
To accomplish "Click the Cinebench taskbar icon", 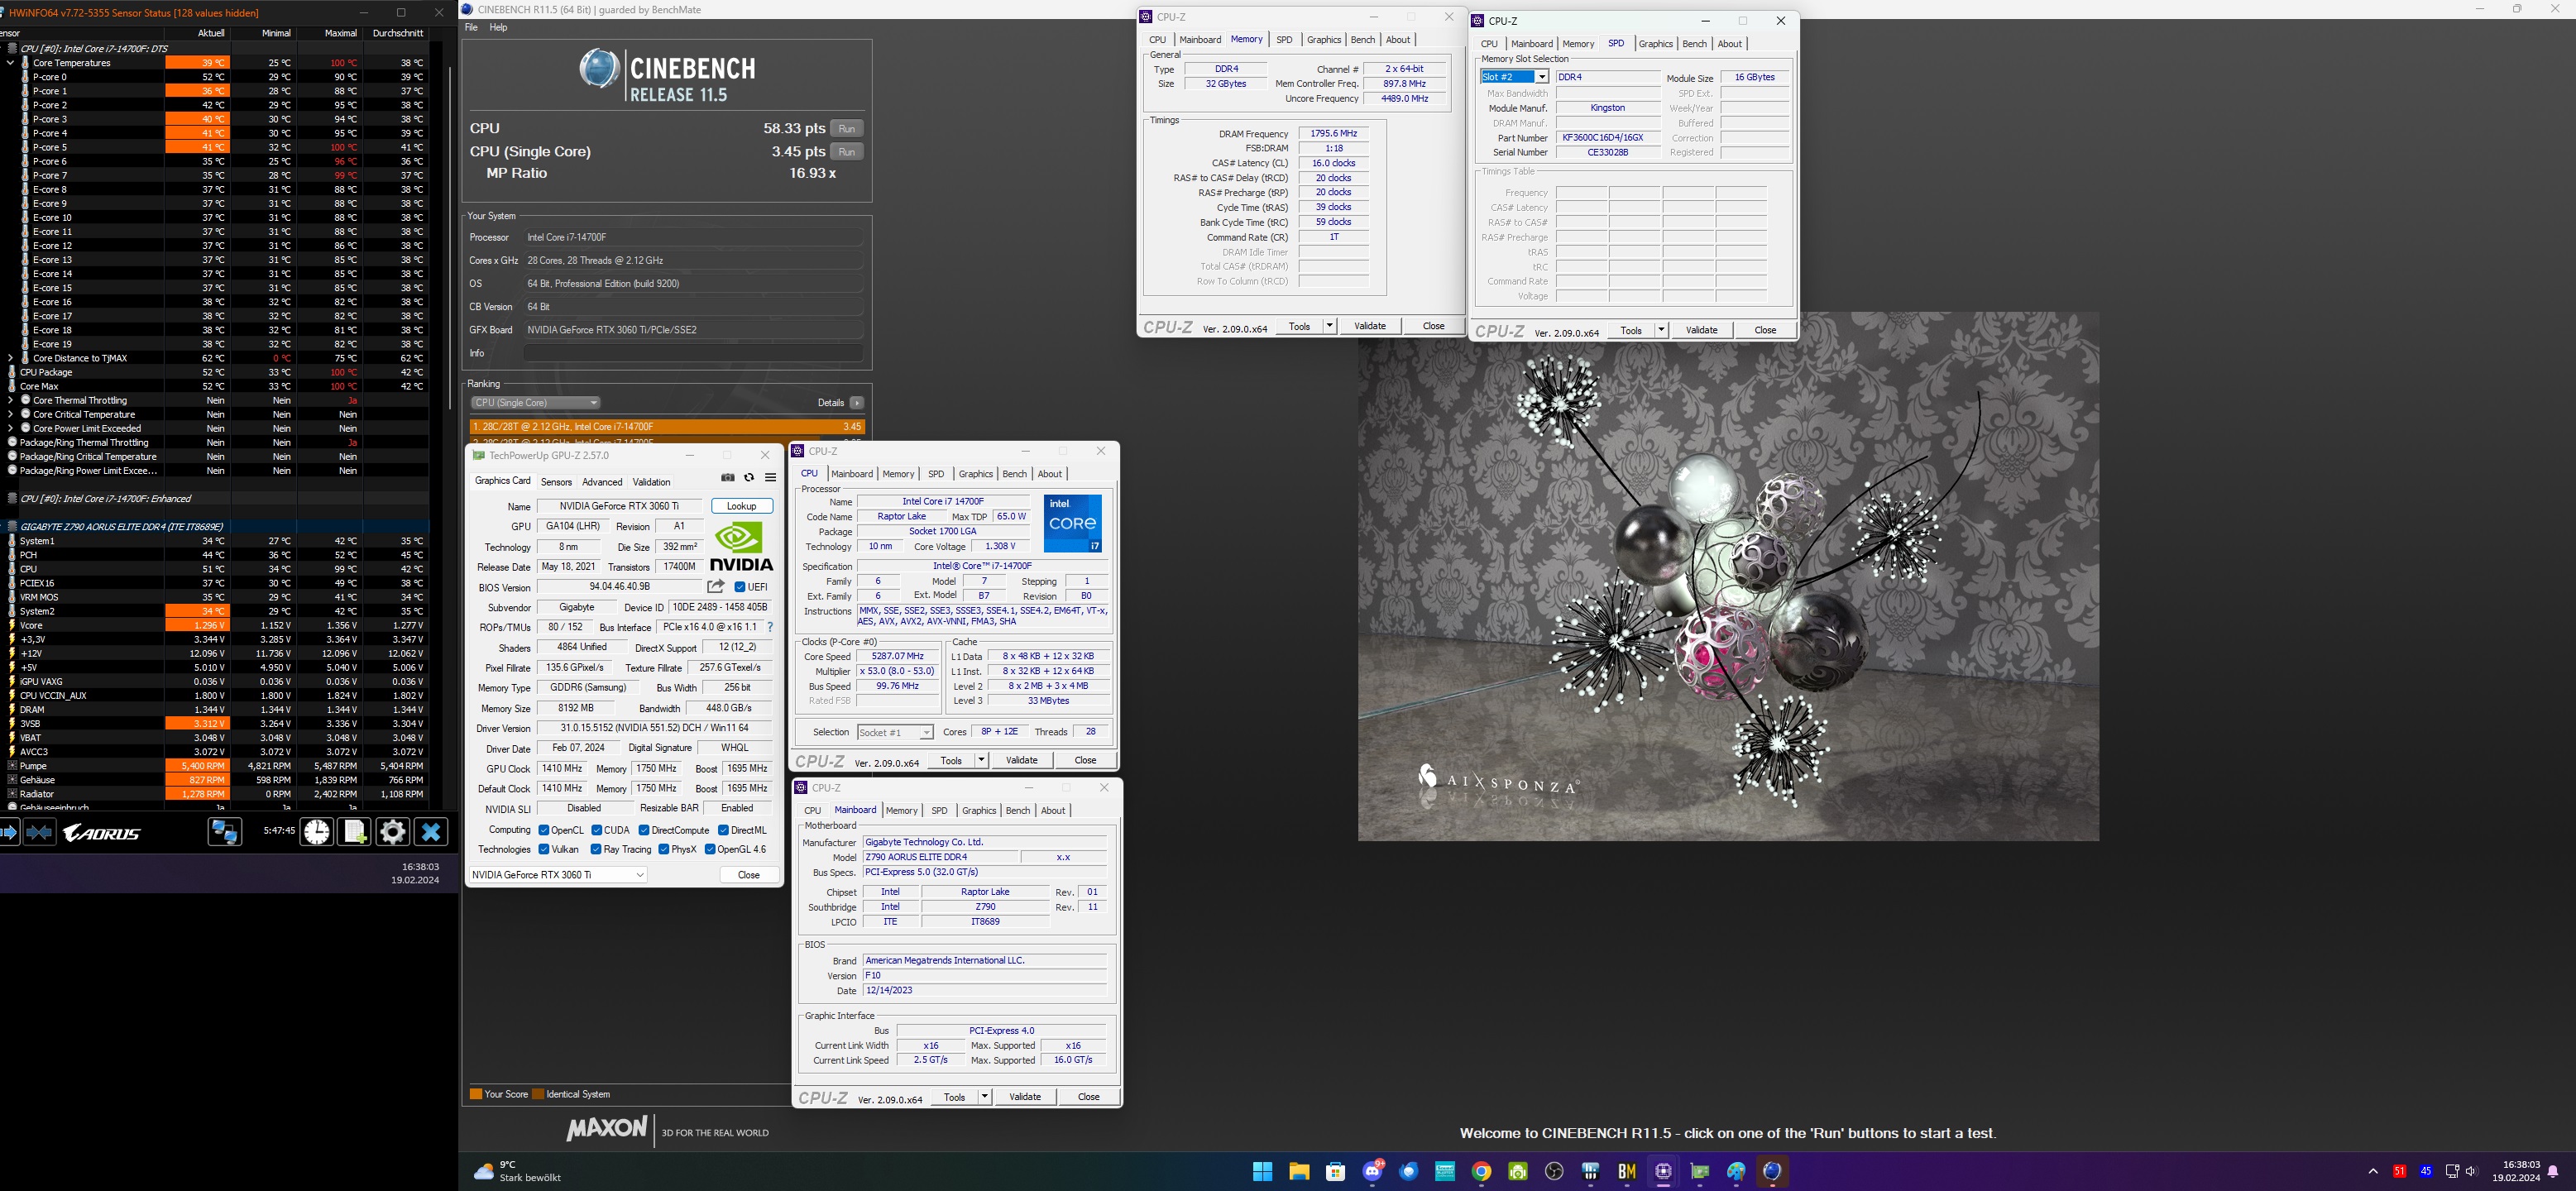I will point(1773,1171).
